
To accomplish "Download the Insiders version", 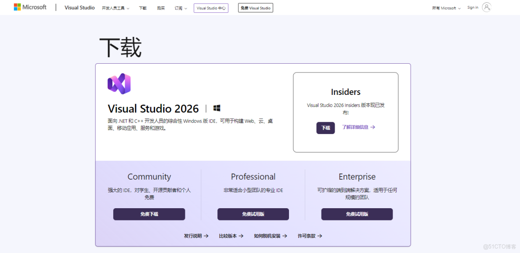I will (325, 128).
